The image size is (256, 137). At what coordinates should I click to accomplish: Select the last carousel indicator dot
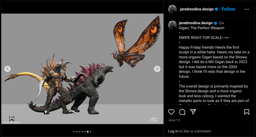90,132
